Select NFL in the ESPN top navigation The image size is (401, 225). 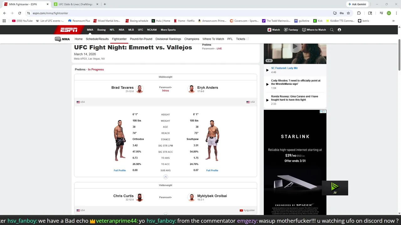(x=112, y=30)
